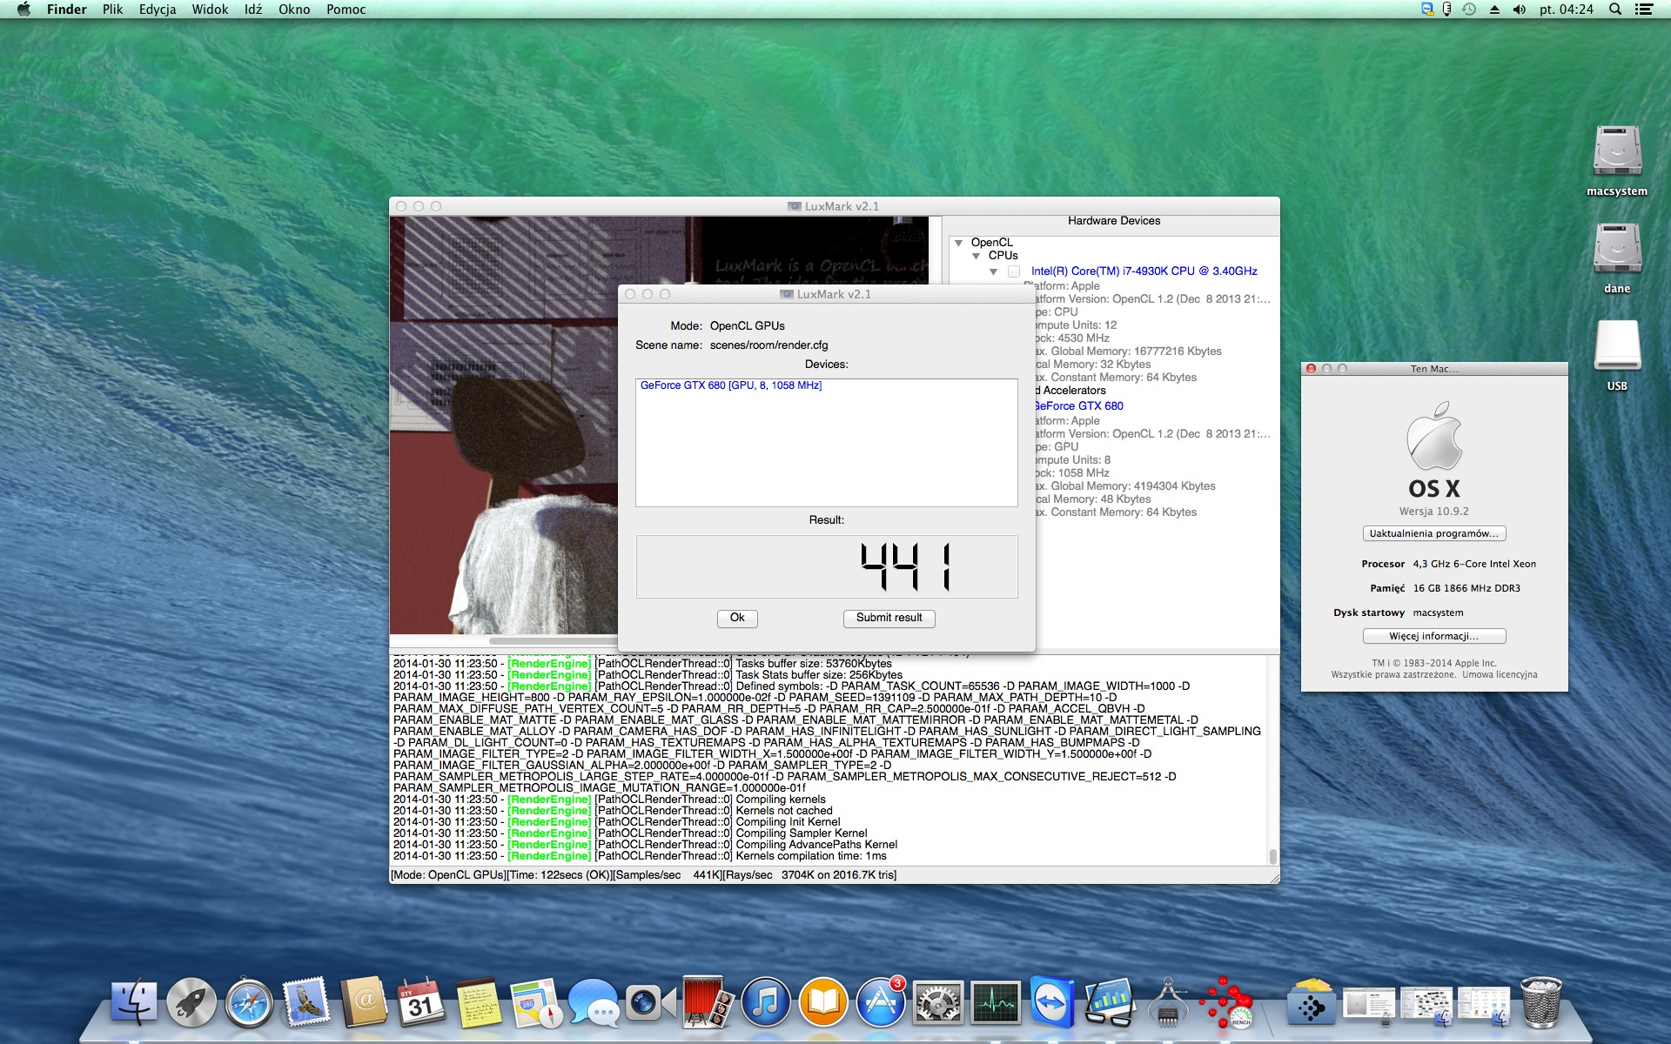Open Trash in the dock

point(1541,1003)
